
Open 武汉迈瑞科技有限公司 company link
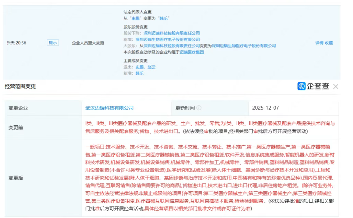109,108
